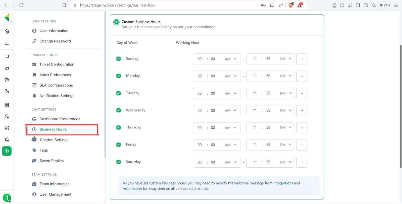Bookmark this page
402x204 pixels.
click(x=64, y=5)
